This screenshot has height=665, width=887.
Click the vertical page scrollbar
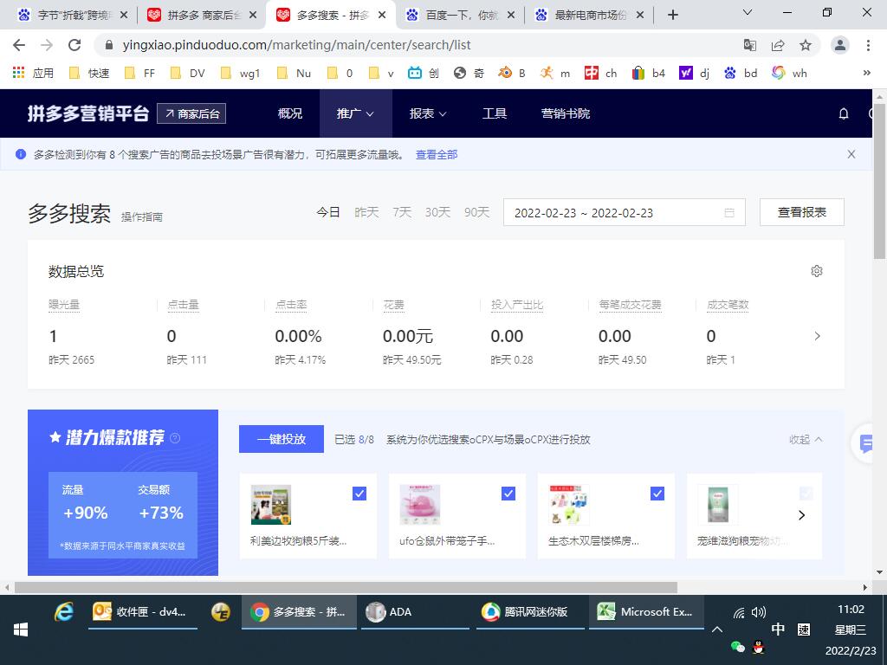point(880,181)
